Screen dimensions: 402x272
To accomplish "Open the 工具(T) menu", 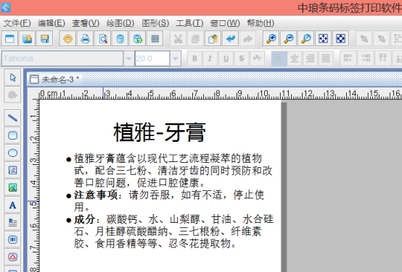I will (x=189, y=23).
